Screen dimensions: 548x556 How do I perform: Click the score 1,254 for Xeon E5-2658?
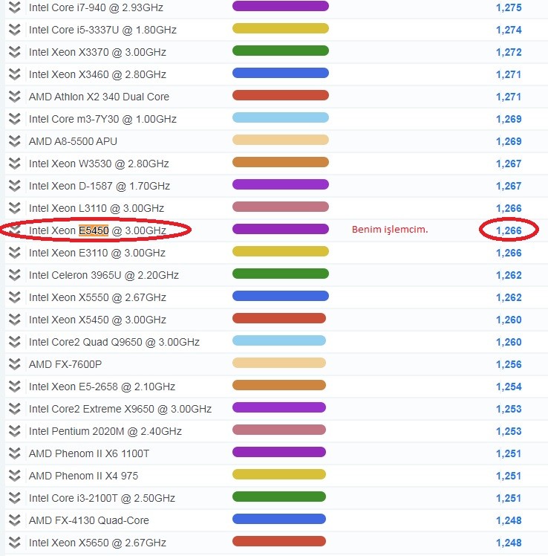[509, 387]
